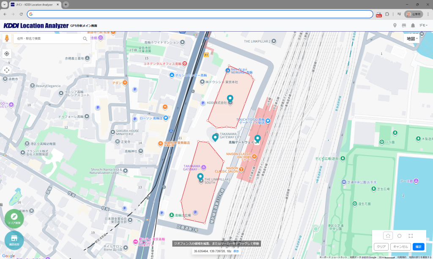Click the store icon in app header
This screenshot has height=259, width=433.
click(404, 25)
